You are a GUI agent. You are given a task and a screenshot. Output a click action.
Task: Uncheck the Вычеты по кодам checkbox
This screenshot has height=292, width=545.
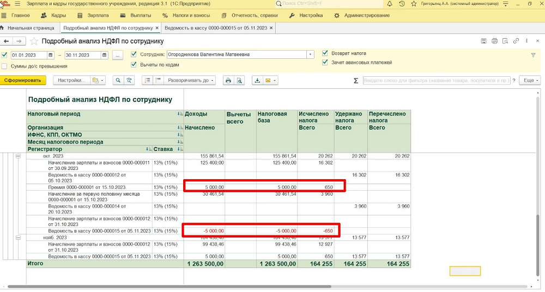coord(134,65)
